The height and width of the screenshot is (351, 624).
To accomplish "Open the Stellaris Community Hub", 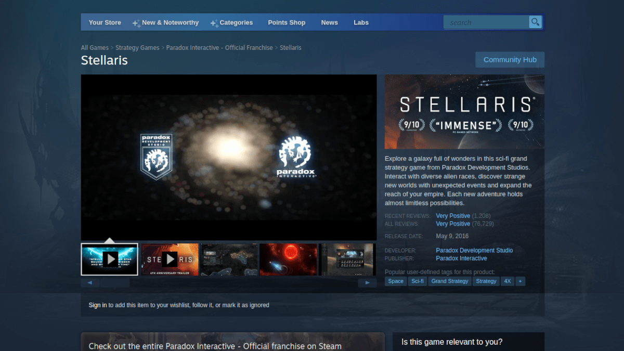I will pyautogui.click(x=510, y=59).
